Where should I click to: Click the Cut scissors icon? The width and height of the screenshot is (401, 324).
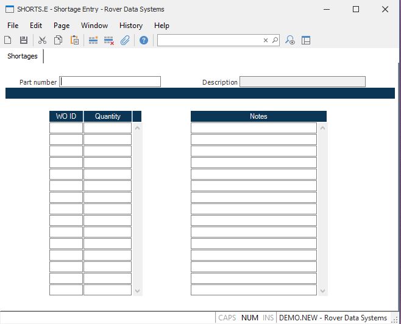[x=42, y=40]
